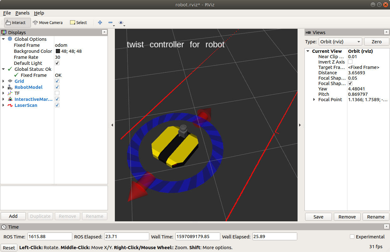The image size is (390, 252).
Task: Choose the Select tool
Action: point(78,22)
